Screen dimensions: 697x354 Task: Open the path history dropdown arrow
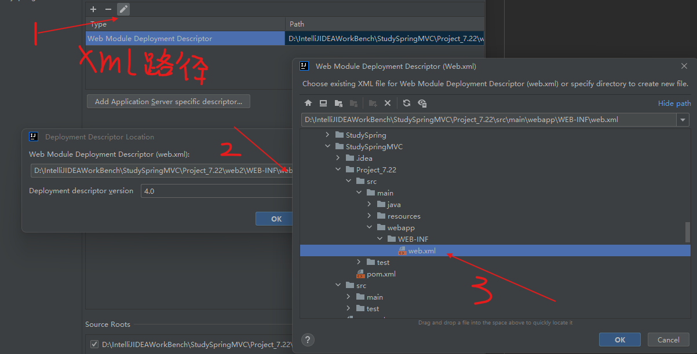click(x=683, y=120)
